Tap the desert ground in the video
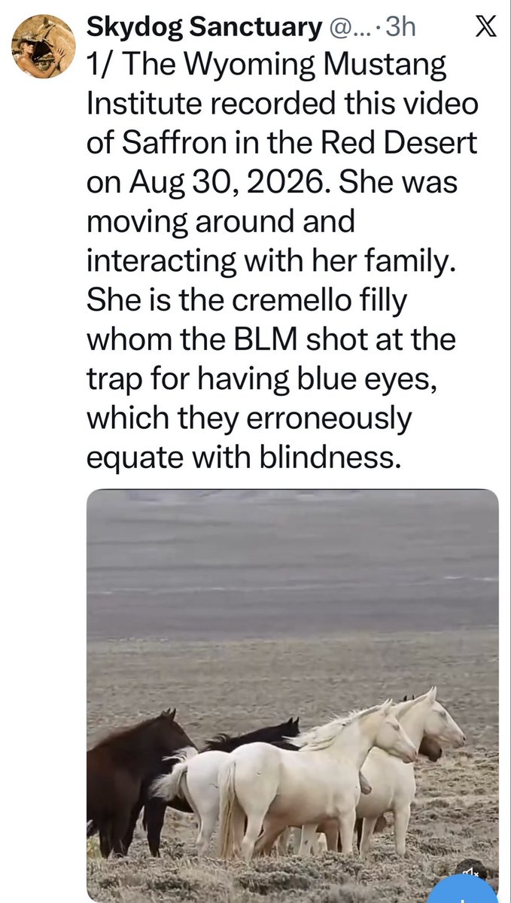 292,662
